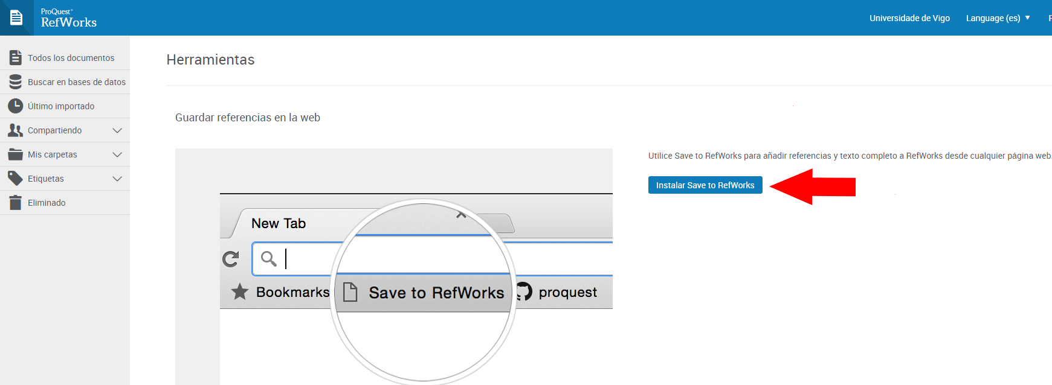Click the clock icon for Último importado

pyautogui.click(x=16, y=106)
